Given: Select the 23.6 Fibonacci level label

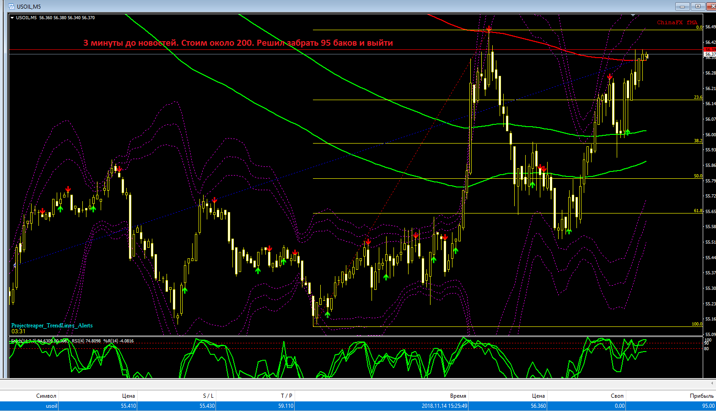Looking at the screenshot, I should tap(698, 97).
